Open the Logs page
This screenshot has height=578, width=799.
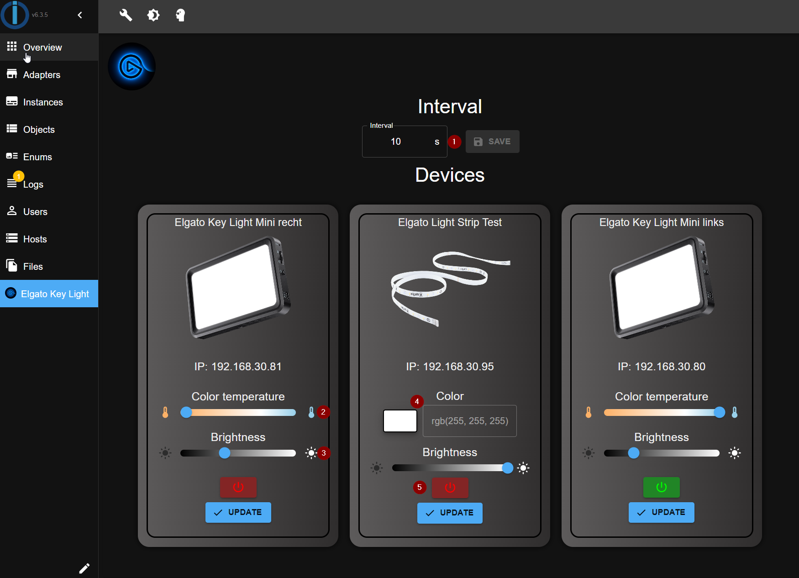[49, 184]
